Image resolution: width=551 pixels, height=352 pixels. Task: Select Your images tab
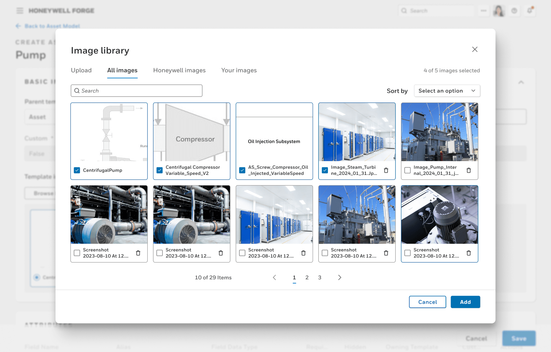[239, 70]
